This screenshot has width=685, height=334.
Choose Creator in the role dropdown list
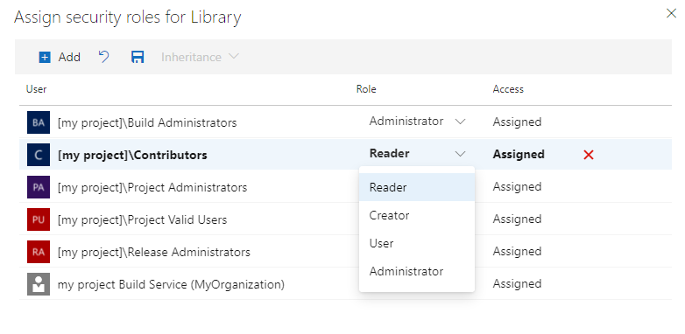click(x=417, y=215)
